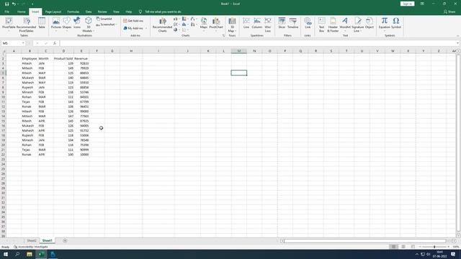Collapse the ribbon
Screen dimensions: 461x259
coord(458,35)
